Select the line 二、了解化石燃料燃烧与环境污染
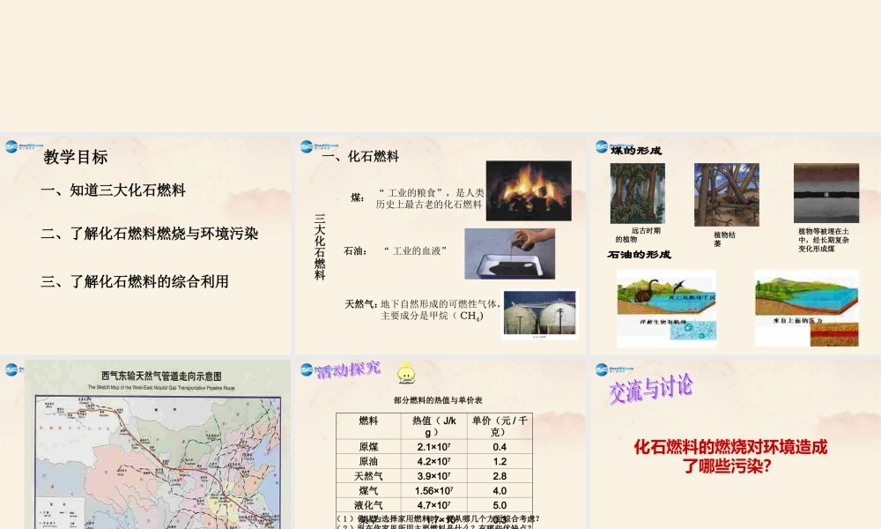 coord(150,234)
